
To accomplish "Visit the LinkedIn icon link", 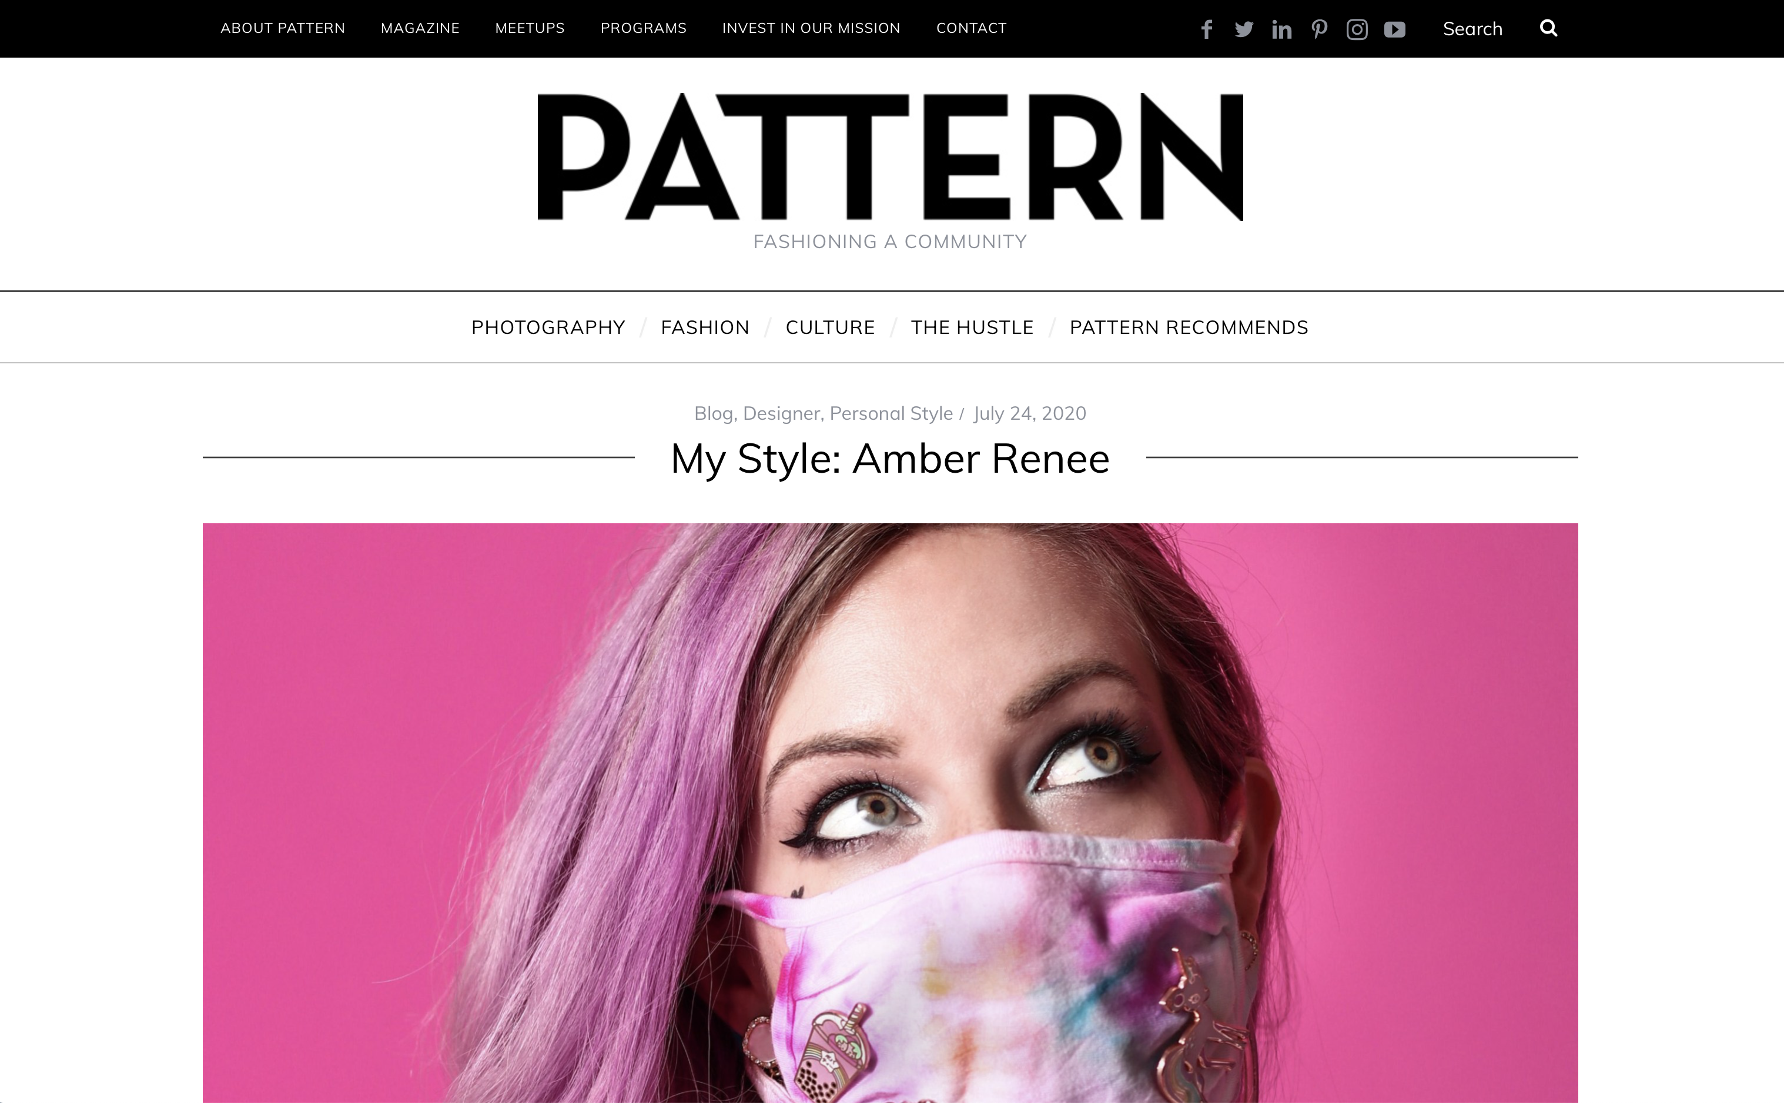I will (1281, 29).
